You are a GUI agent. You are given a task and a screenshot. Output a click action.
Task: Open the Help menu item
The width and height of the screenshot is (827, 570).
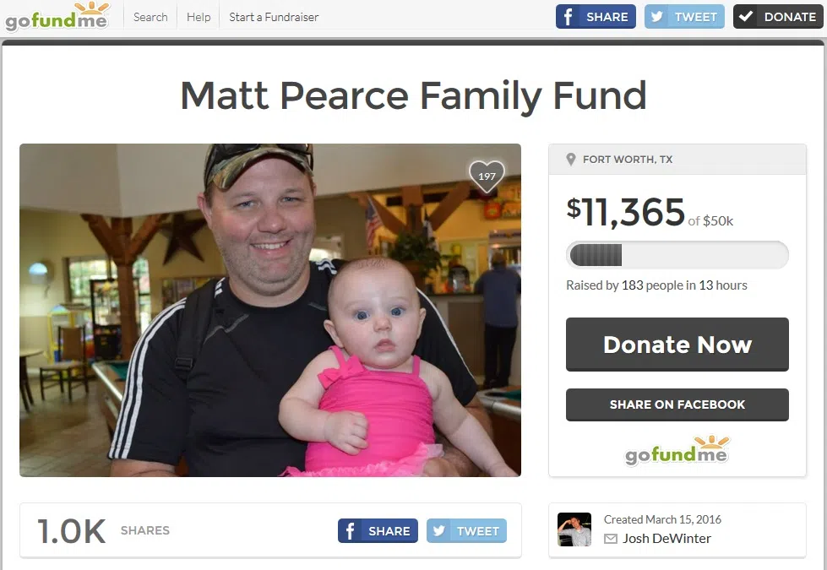(x=199, y=17)
